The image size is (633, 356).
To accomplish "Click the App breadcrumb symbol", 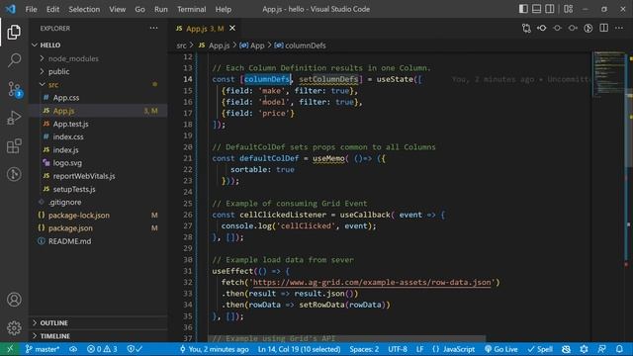I will pyautogui.click(x=252, y=45).
